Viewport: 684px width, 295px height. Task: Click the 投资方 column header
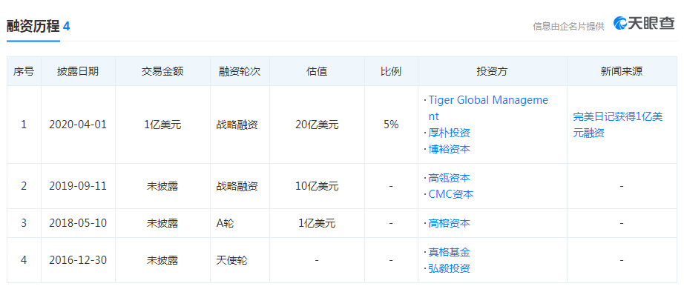pos(492,71)
